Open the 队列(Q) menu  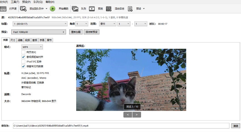point(38,2)
